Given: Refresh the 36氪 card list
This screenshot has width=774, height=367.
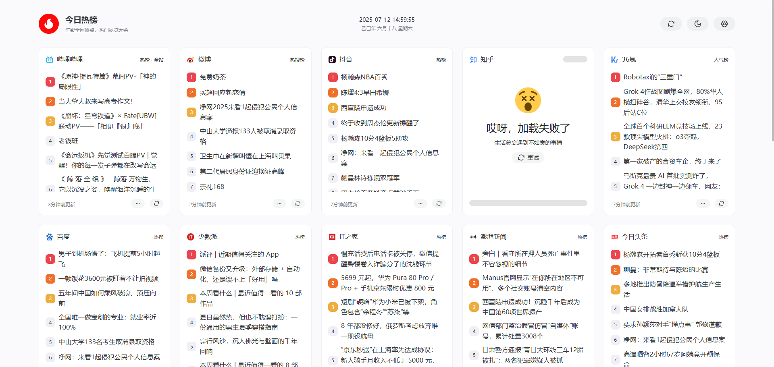Looking at the screenshot, I should tap(722, 203).
